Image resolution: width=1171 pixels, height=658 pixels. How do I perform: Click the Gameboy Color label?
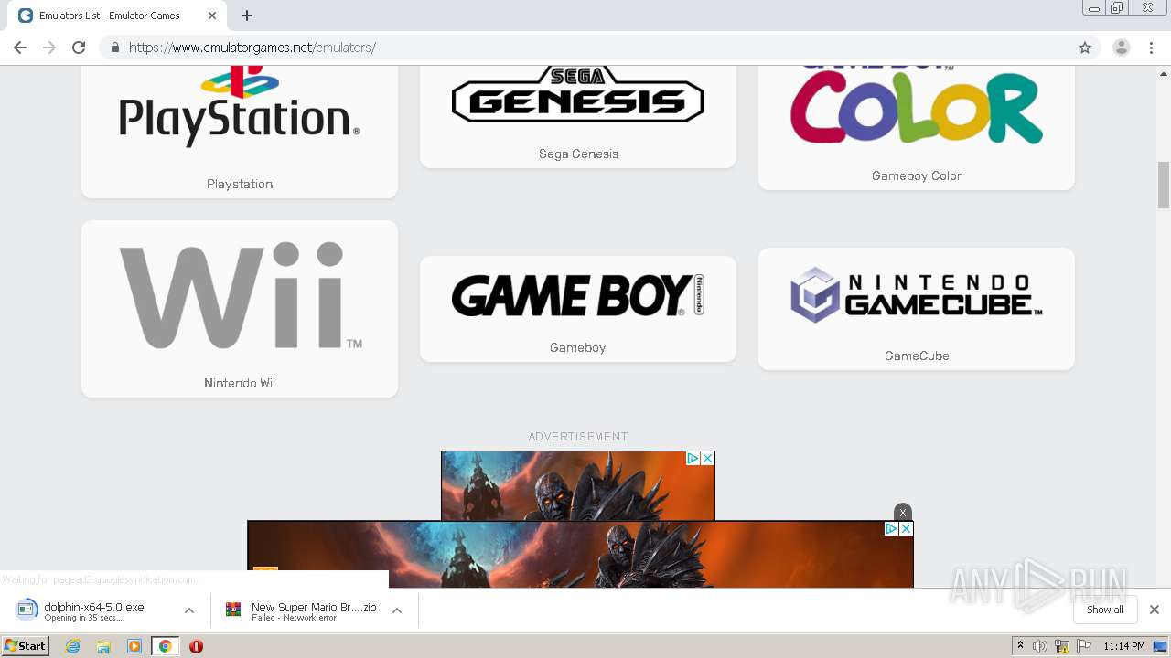(917, 175)
